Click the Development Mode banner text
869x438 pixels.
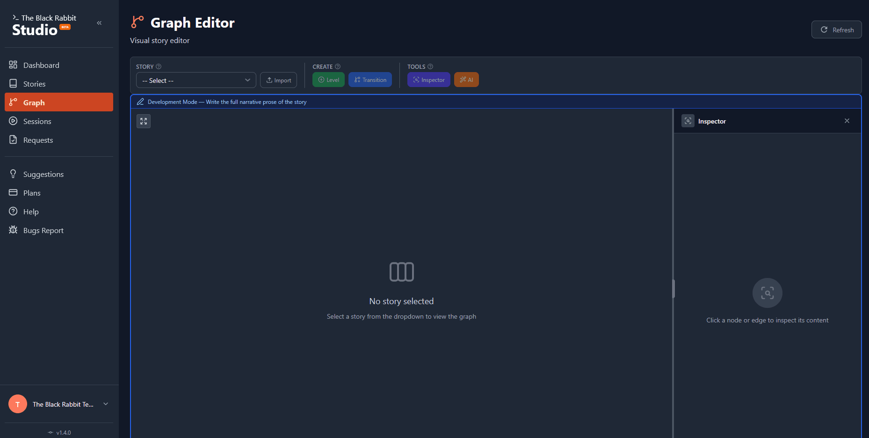[227, 102]
